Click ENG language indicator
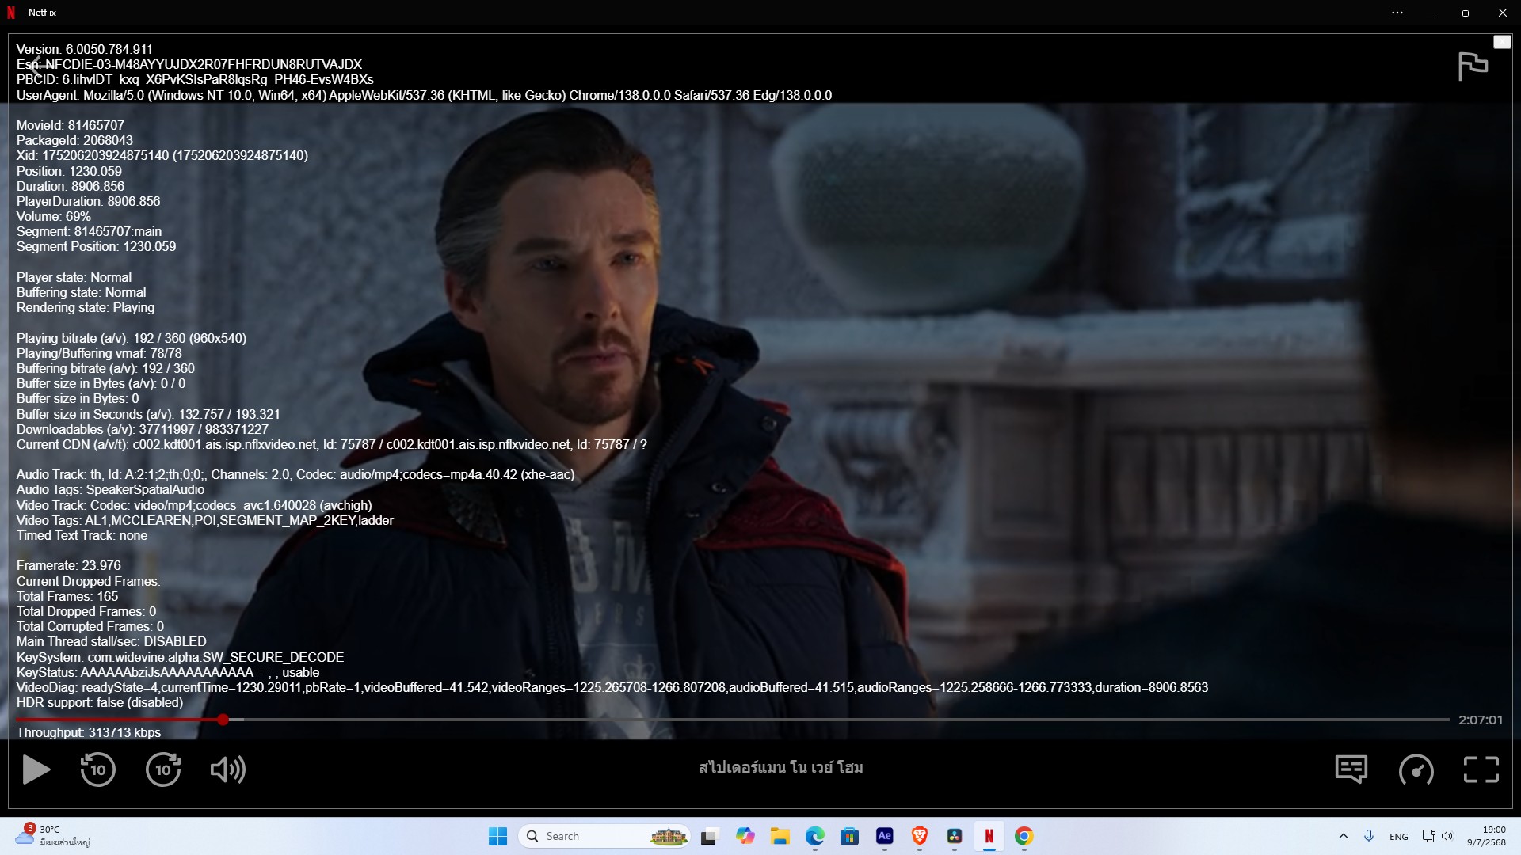1521x855 pixels. click(1398, 836)
